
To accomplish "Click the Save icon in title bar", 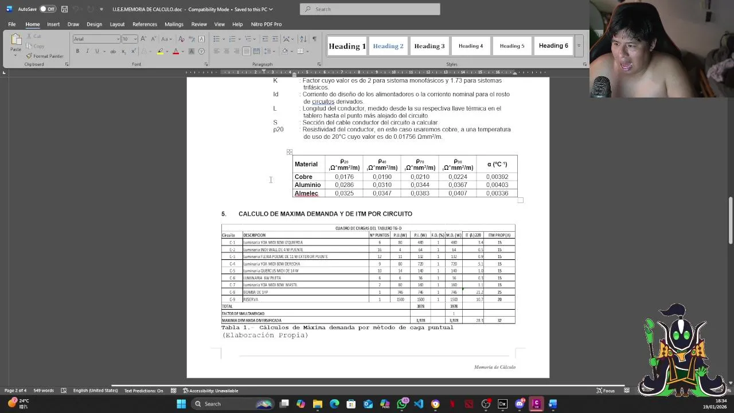I will [x=64, y=9].
